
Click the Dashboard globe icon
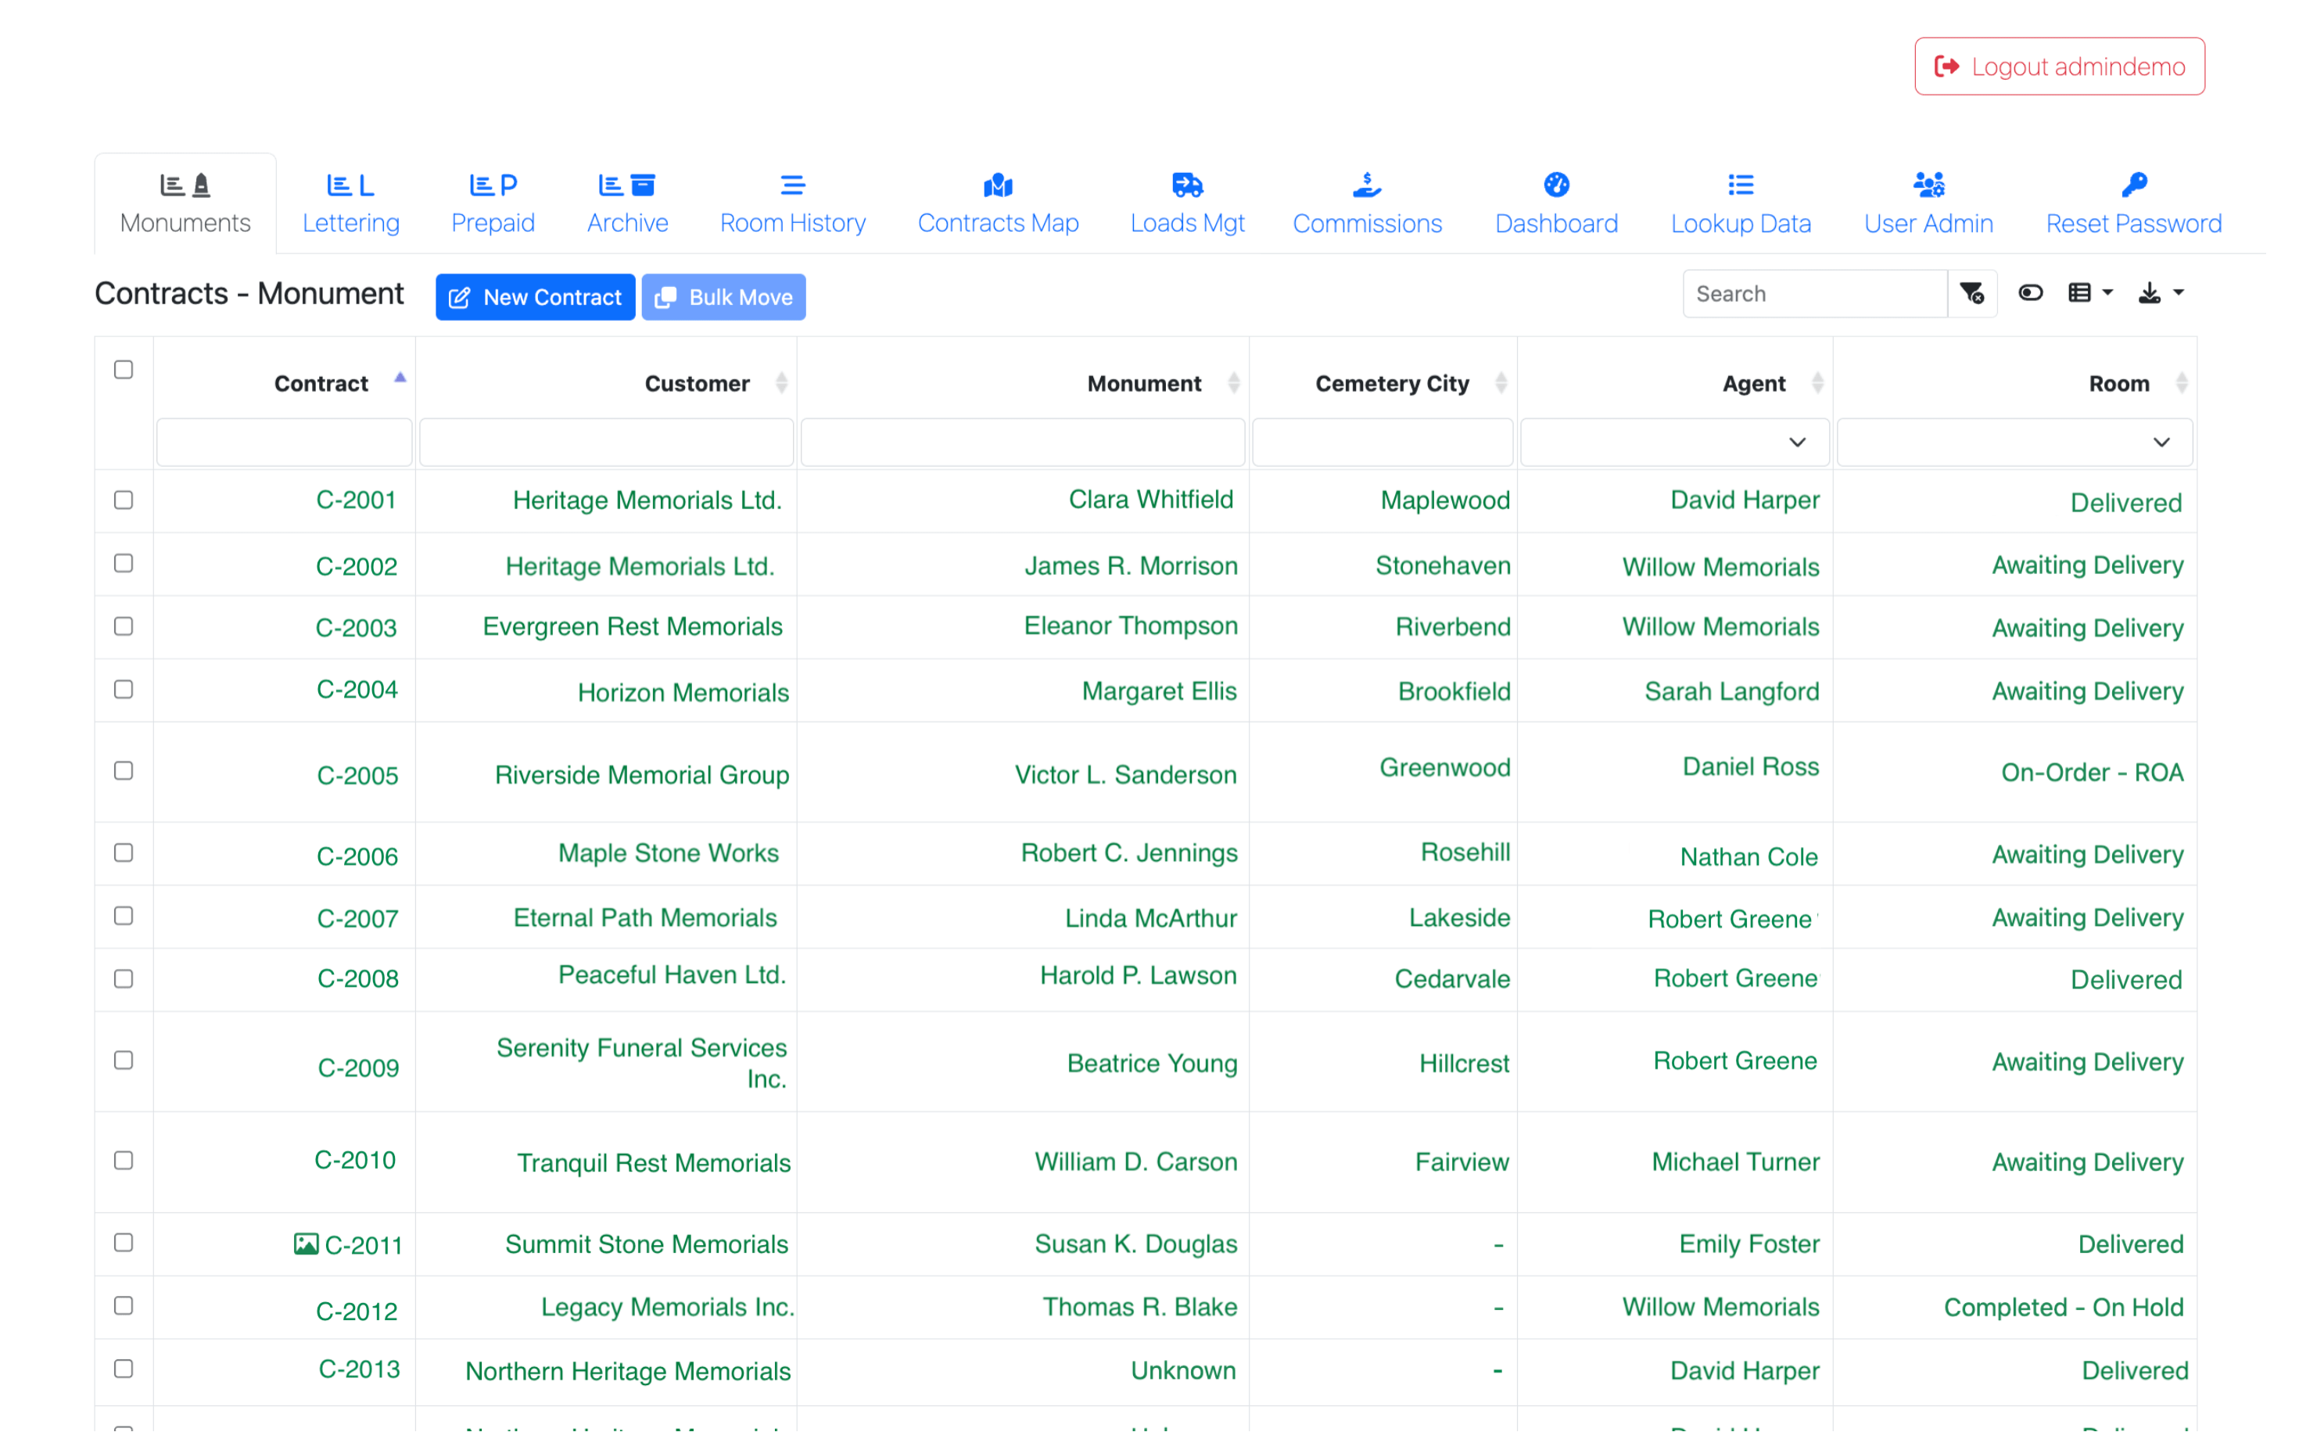(x=1555, y=185)
